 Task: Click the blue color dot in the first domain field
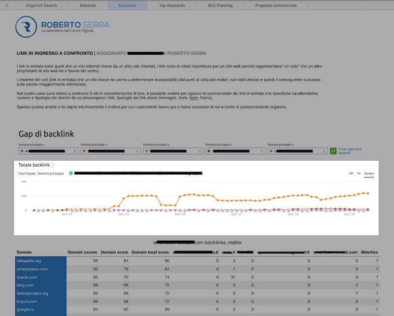pyautogui.click(x=22, y=151)
